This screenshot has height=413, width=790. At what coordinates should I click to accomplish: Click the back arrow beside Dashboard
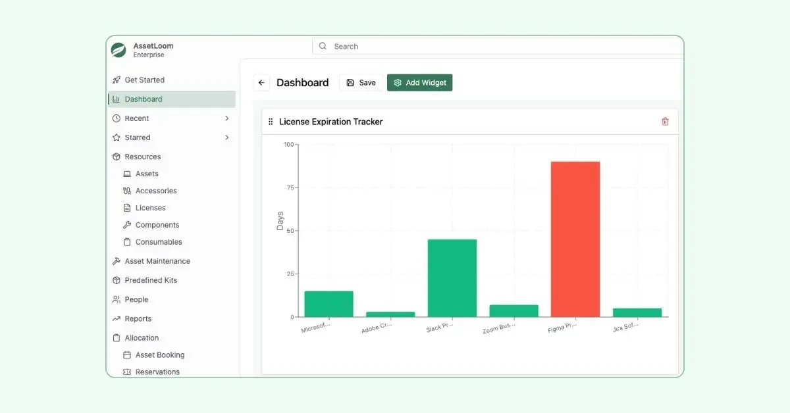coord(261,83)
